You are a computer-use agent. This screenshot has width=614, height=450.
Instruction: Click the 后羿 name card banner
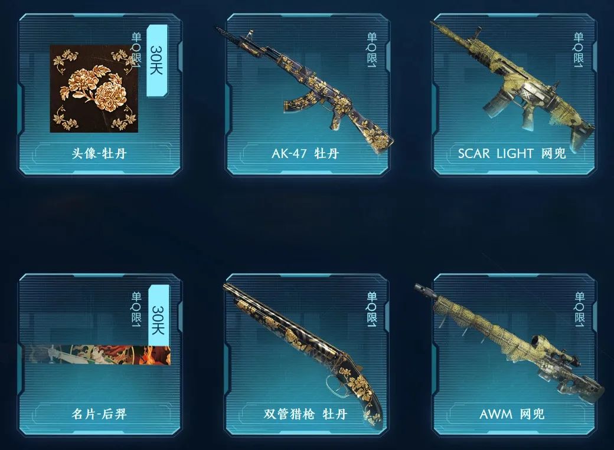[99, 354]
